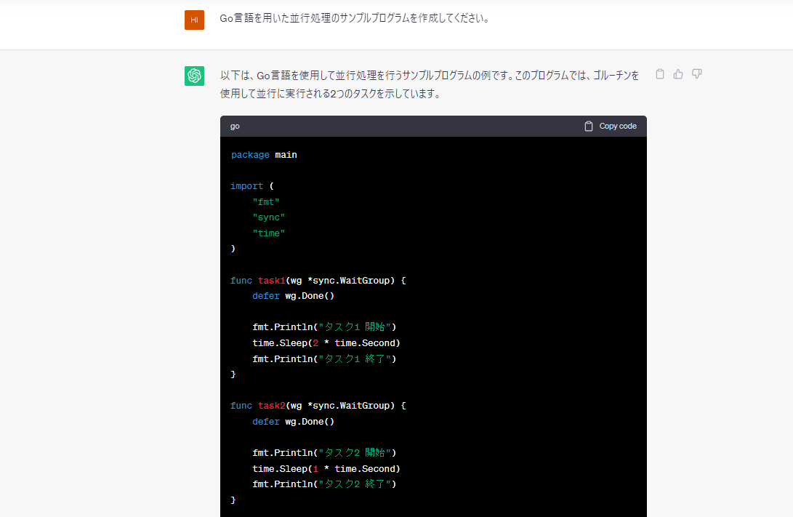This screenshot has width=793, height=517.
Task: Click the go language label in code header
Action: pyautogui.click(x=235, y=126)
